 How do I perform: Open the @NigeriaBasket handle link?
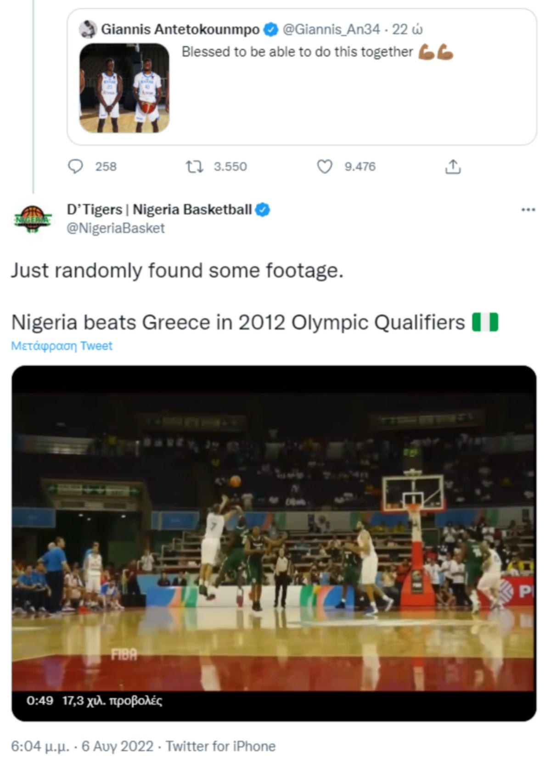[x=116, y=228]
